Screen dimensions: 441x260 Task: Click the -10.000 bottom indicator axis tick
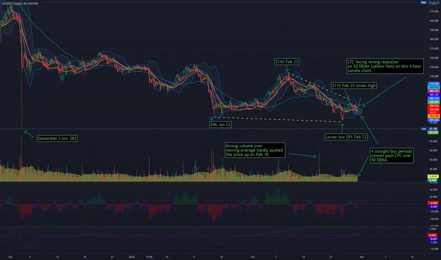(x=433, y=249)
